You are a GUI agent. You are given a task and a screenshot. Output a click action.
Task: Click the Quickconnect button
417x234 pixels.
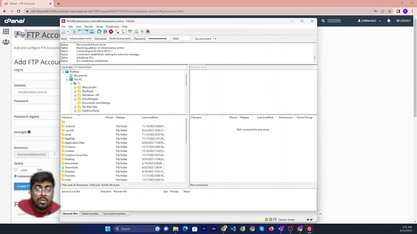tap(203, 39)
